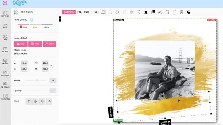
Task: Zoom in with the magnifier plus icon
Action: (x=96, y=12)
